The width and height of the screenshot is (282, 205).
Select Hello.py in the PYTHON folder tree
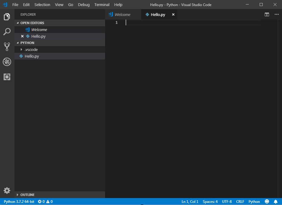[x=60, y=56]
